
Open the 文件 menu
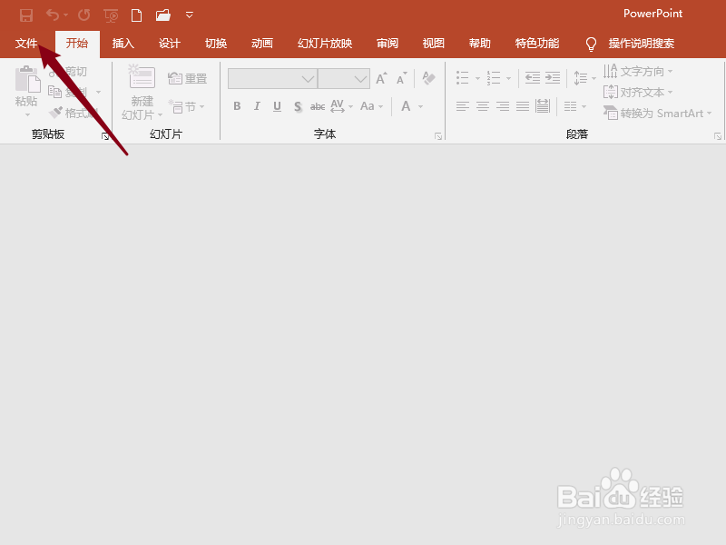(26, 44)
